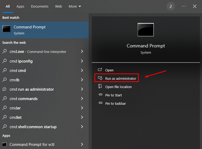Open the Command Prompt best match result
This screenshot has width=202, height=149.
click(30, 30)
